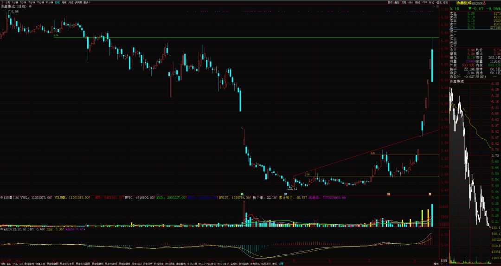This screenshot has height=266, width=501.
Task: Toggle 画线 drawing tools mode
Action: point(417,2)
